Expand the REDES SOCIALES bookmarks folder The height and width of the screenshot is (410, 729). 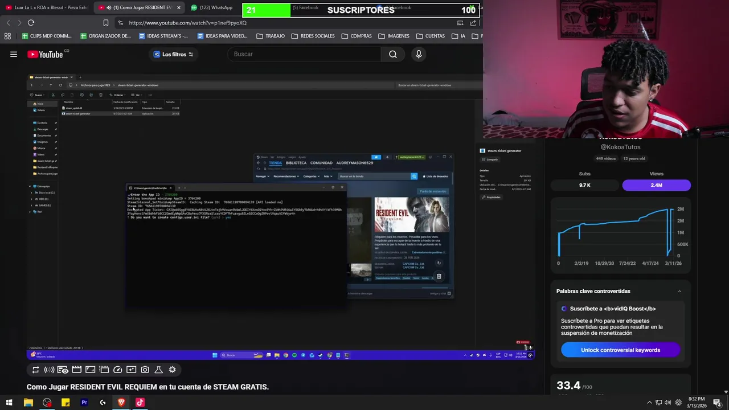[x=313, y=36]
